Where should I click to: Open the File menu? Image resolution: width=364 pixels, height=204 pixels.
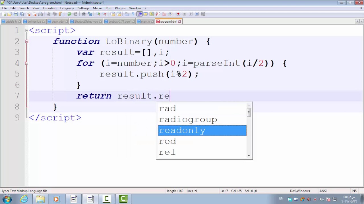pyautogui.click(x=4, y=8)
